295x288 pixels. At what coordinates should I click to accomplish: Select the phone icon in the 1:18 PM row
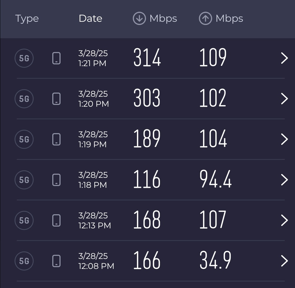tap(56, 180)
